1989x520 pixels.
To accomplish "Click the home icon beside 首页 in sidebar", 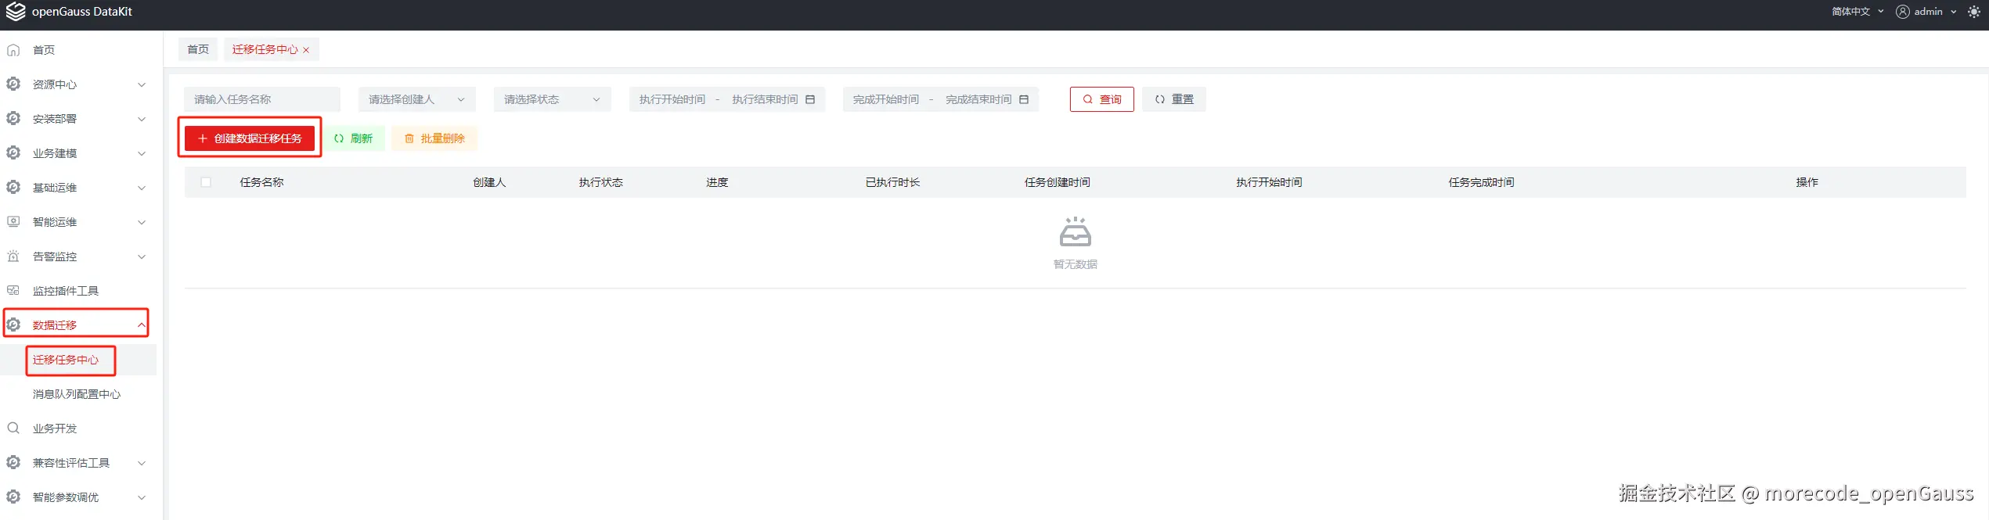I will tap(13, 50).
